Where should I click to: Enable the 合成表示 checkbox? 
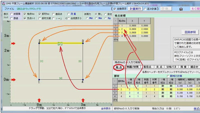[x=68, y=18]
